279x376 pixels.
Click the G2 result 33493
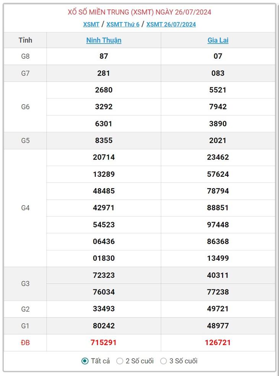[x=104, y=308]
